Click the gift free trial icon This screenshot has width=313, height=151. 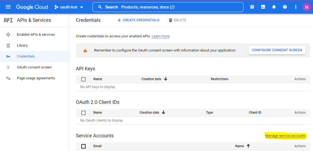coord(252,7)
